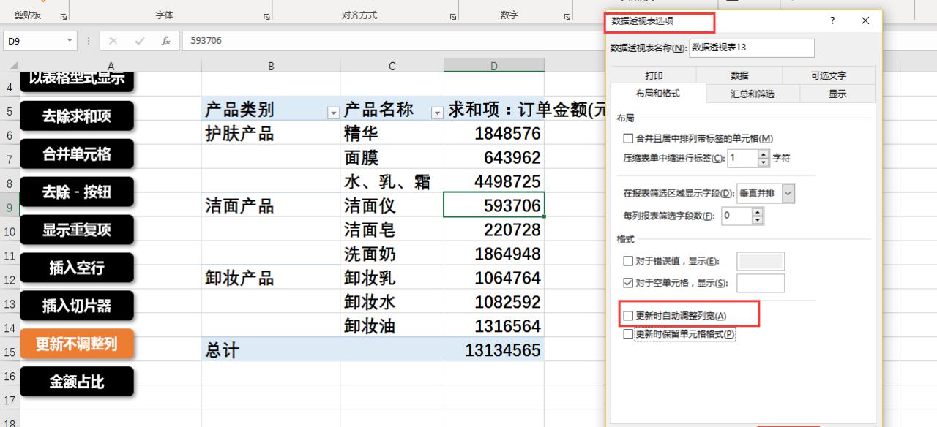Uncheck 对于空单元格，显示 checkbox

[x=627, y=283]
